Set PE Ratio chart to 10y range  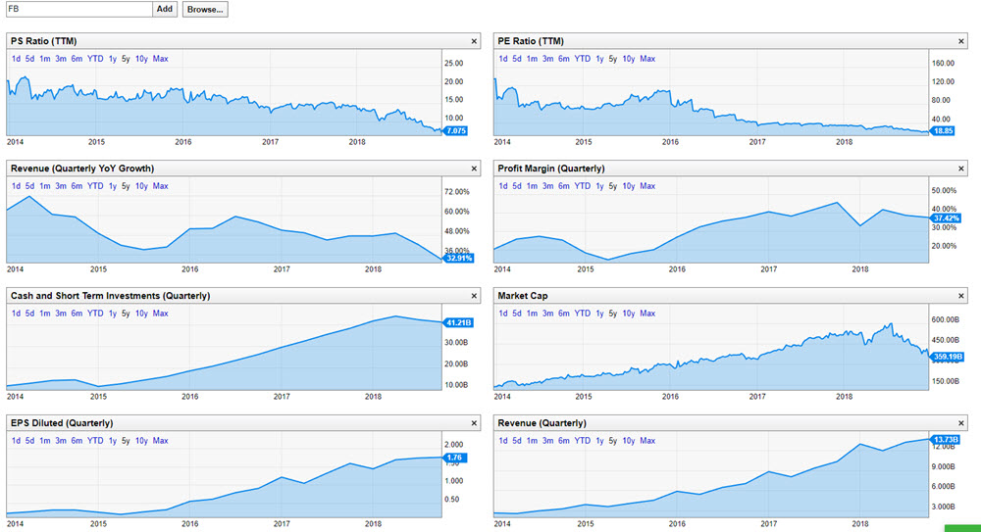(628, 59)
